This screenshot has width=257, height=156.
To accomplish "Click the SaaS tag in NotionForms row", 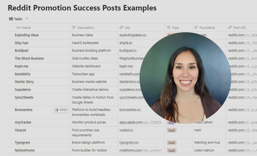I will point(172,150).
